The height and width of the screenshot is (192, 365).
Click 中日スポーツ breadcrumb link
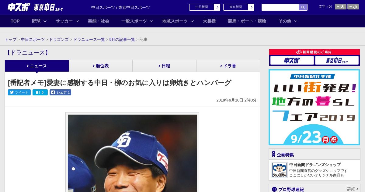click(33, 40)
